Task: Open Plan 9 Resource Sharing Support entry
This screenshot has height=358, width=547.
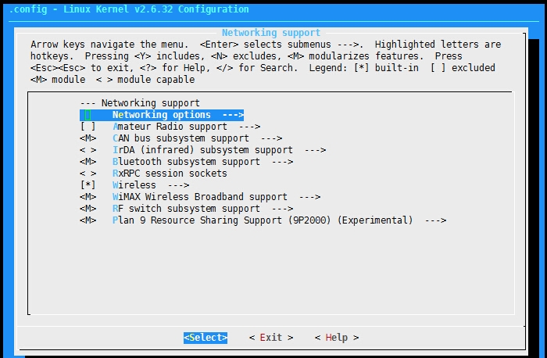Action: [x=263, y=220]
